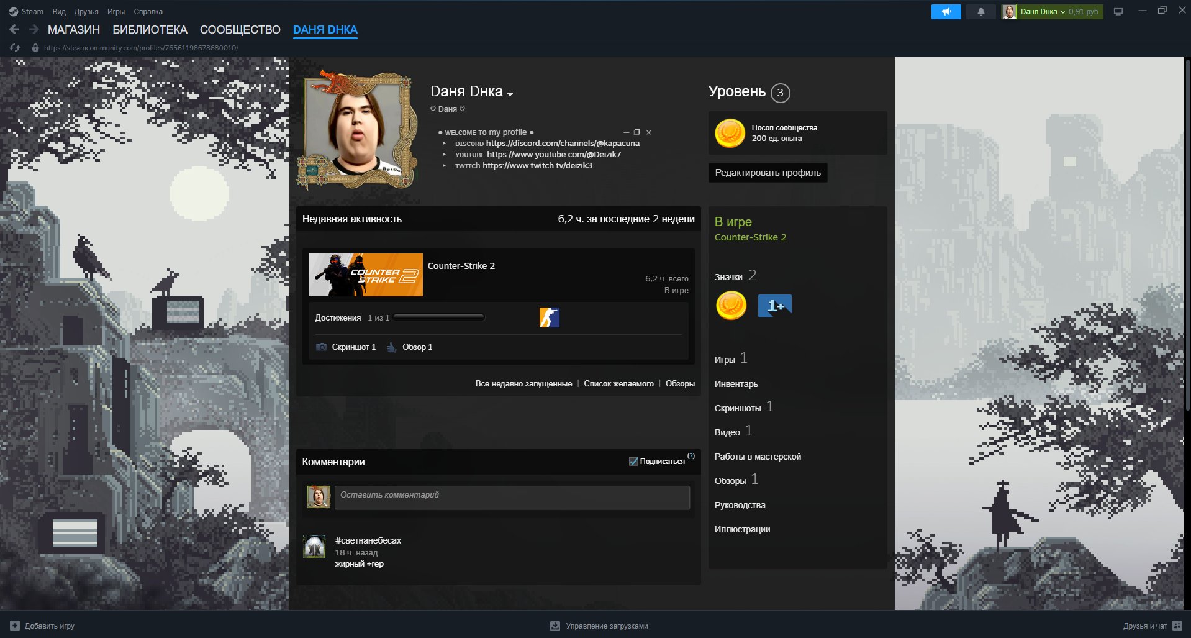
Task: Click the #светнанебесах commenter name
Action: point(368,540)
